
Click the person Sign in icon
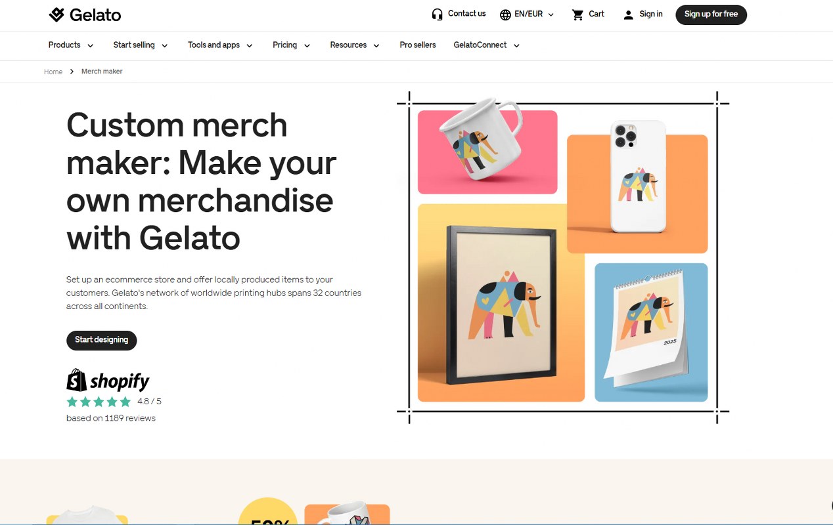tap(629, 14)
